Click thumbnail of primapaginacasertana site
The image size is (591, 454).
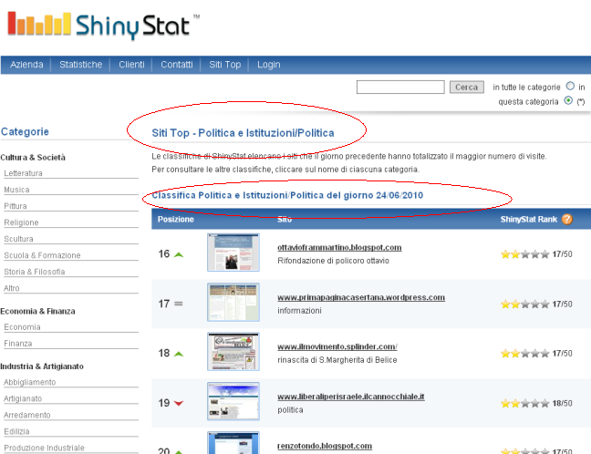point(233,302)
